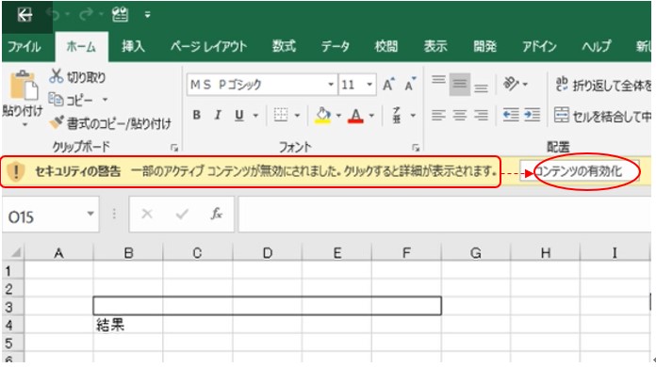
Task: Click the phonetic guide (furigana) icon
Action: point(397,115)
